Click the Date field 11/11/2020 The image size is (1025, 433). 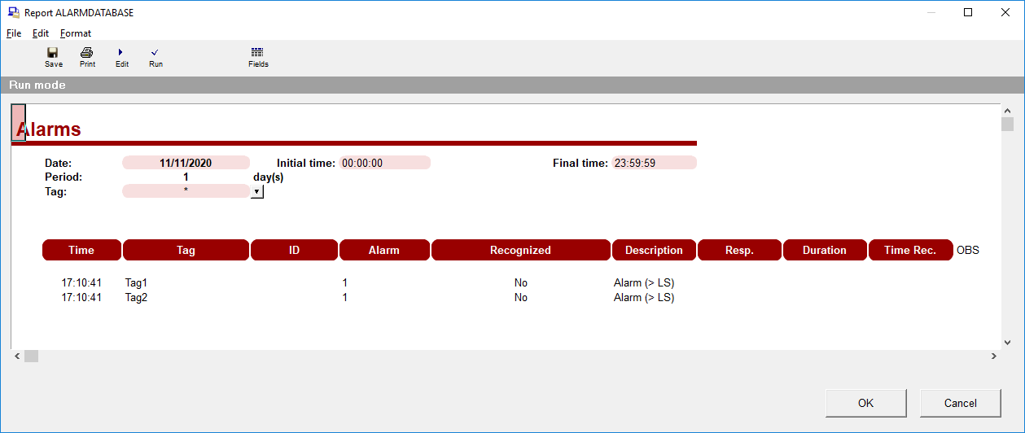point(186,163)
